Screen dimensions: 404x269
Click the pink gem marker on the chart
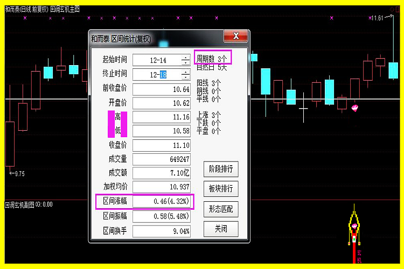point(354,109)
